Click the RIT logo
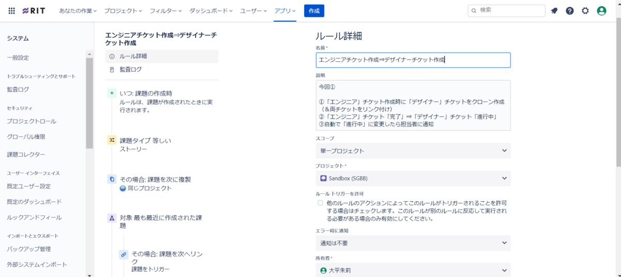621x277 pixels. pos(34,11)
